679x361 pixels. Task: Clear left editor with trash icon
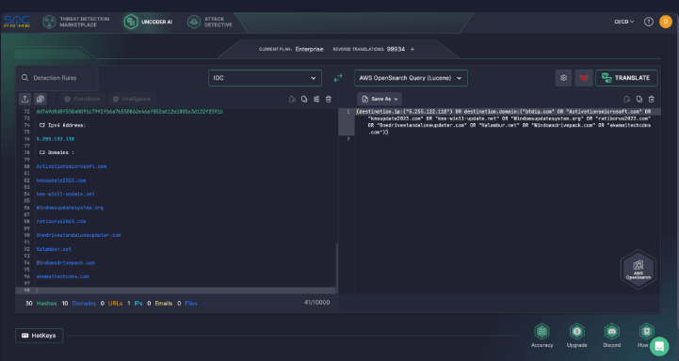329,100
